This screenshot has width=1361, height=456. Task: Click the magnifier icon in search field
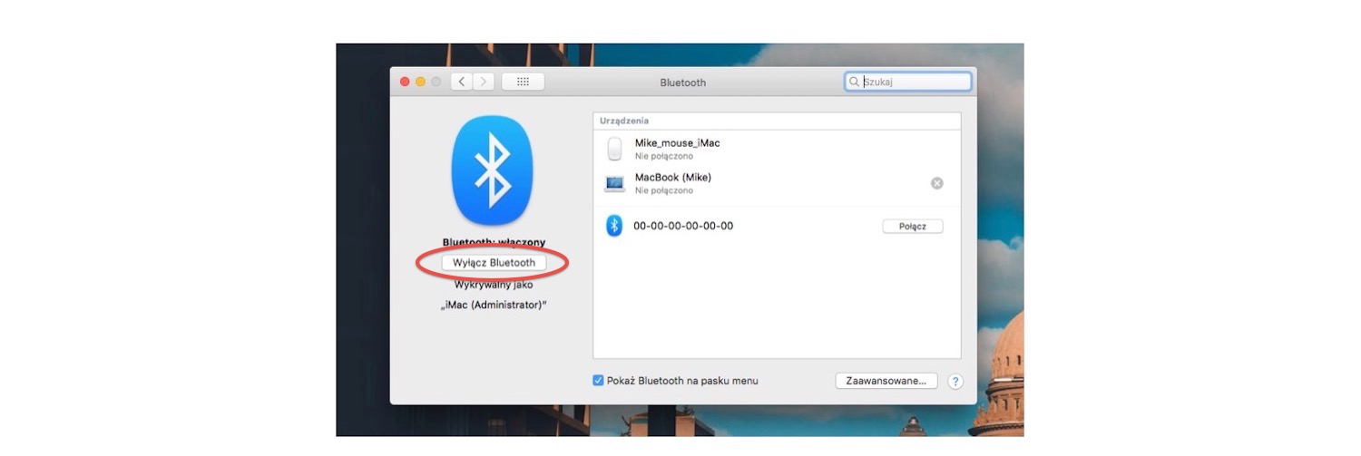tap(854, 82)
